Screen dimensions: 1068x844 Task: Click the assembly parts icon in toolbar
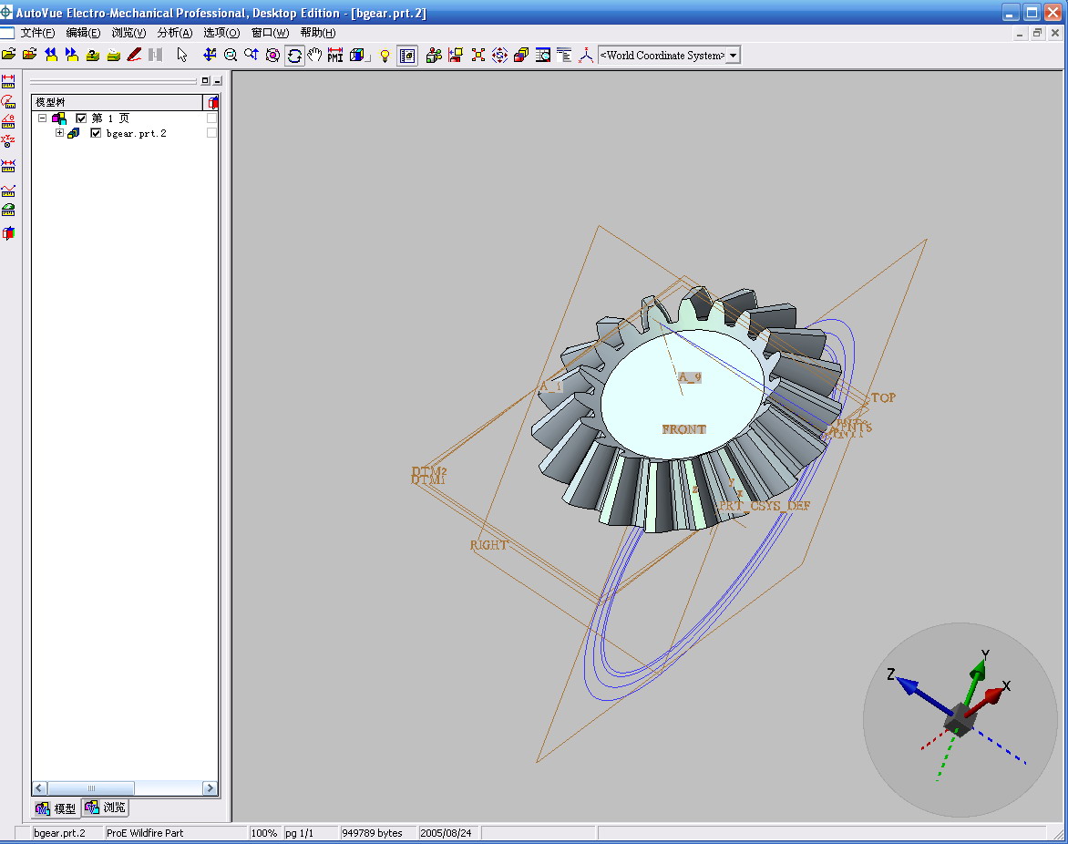point(434,56)
